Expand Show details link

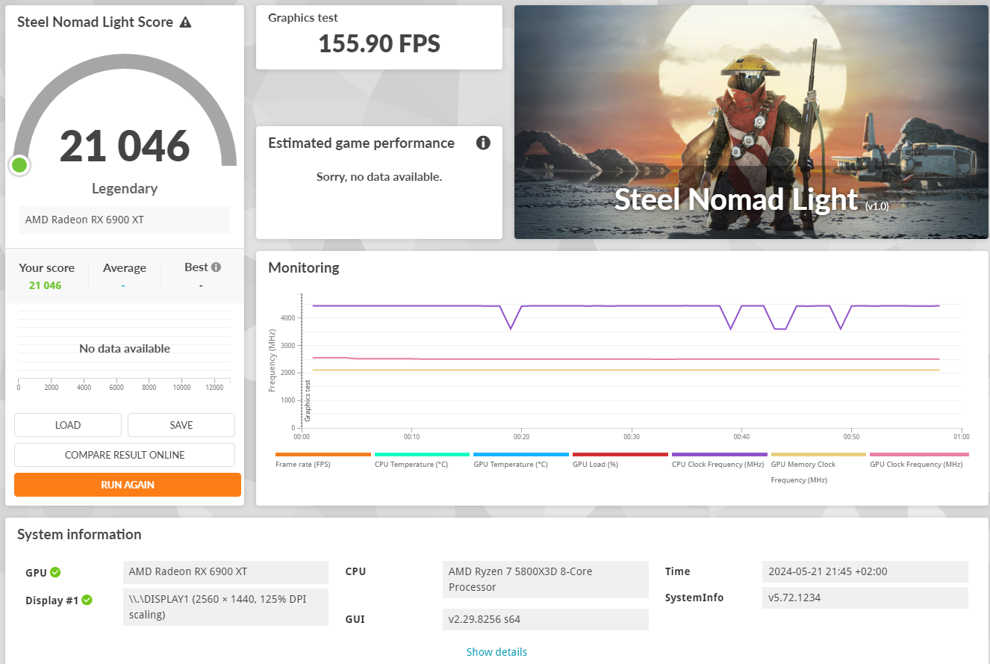(x=496, y=652)
